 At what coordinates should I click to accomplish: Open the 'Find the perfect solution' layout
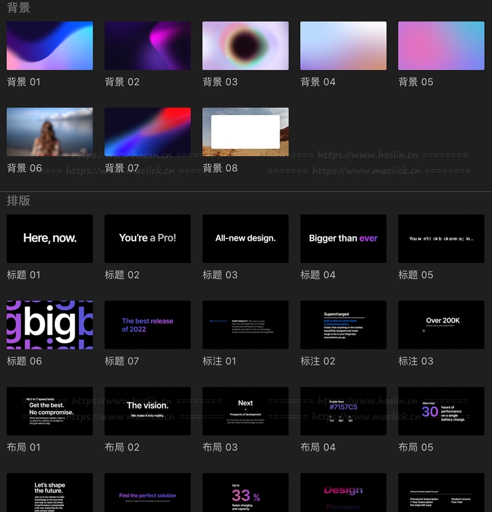click(148, 492)
